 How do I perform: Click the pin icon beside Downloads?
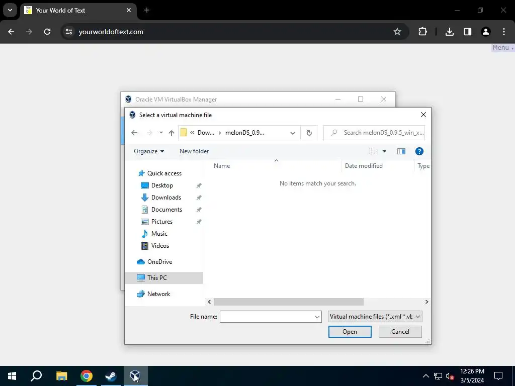point(199,198)
